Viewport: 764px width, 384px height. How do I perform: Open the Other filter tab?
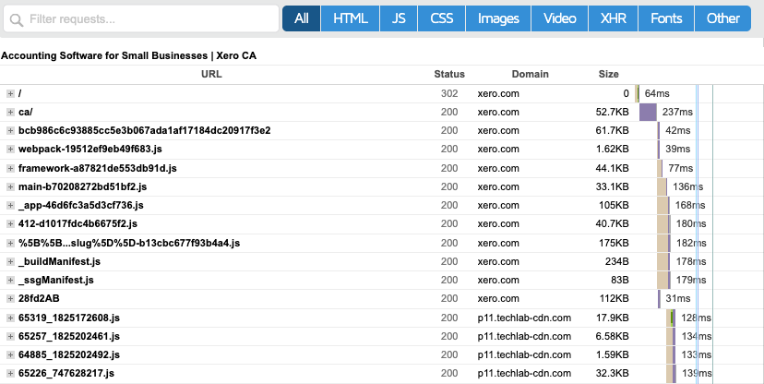(x=723, y=18)
